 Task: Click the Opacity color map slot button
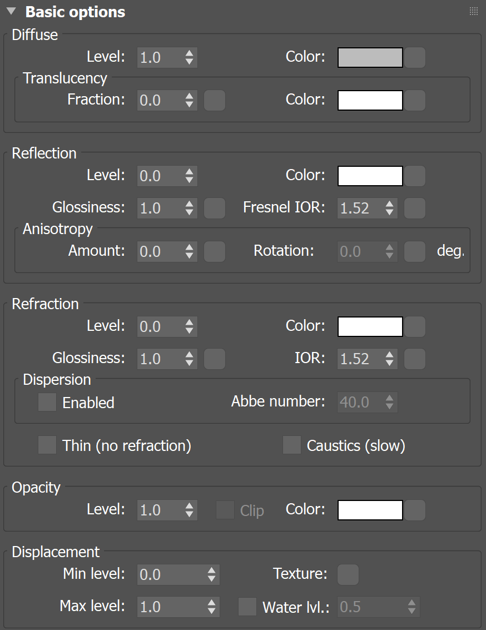(x=415, y=510)
